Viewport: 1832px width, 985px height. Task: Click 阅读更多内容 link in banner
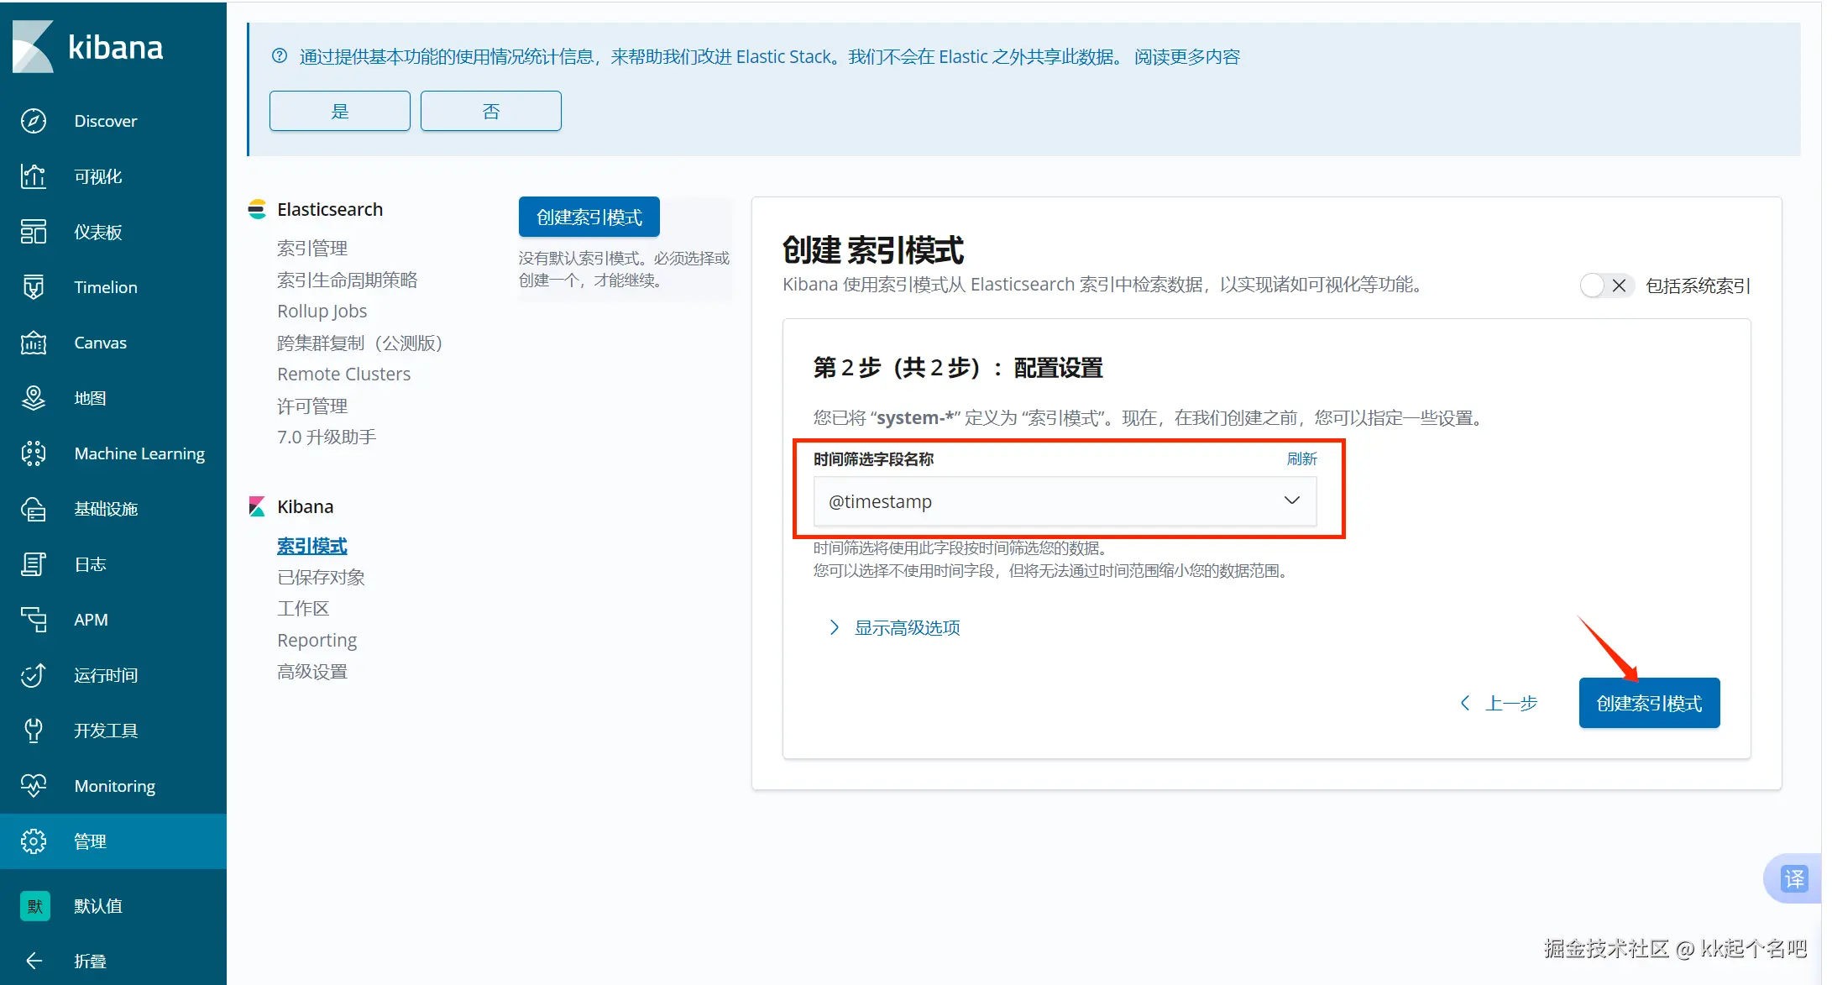coord(1186,57)
